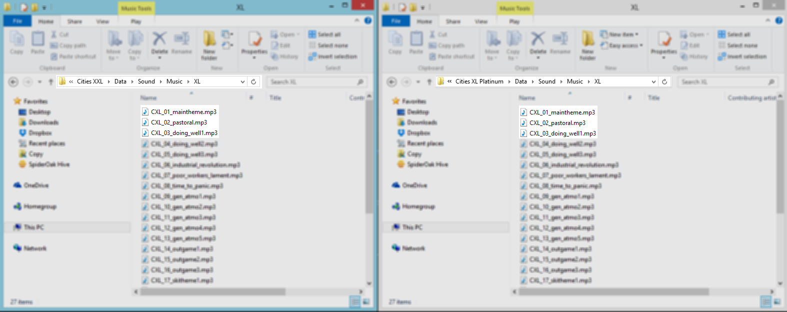Switch Cities XXL window to large icons view

(x=366, y=301)
